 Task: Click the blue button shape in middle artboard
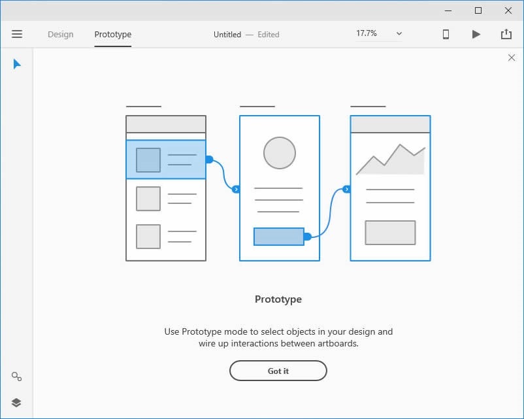click(x=278, y=237)
